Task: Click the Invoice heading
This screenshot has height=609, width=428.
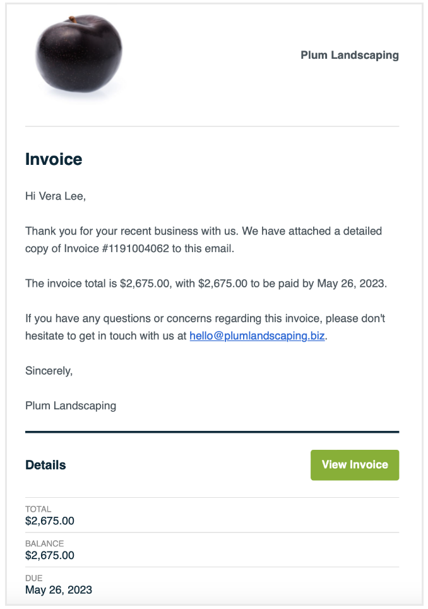Action: pos(54,159)
